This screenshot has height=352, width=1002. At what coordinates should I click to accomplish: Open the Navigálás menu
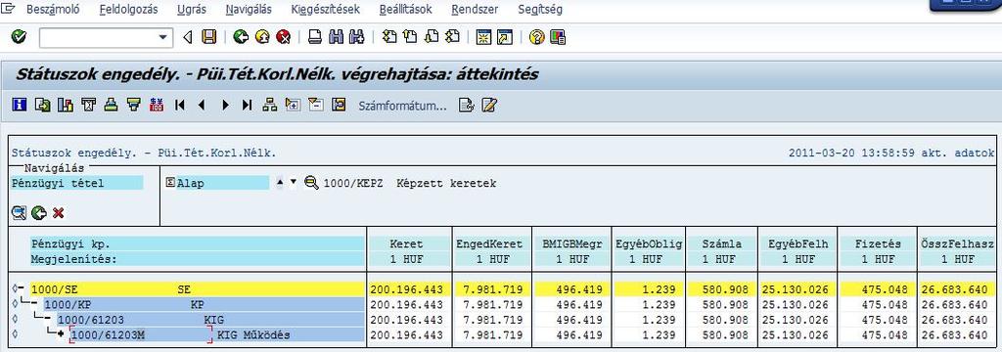click(249, 10)
